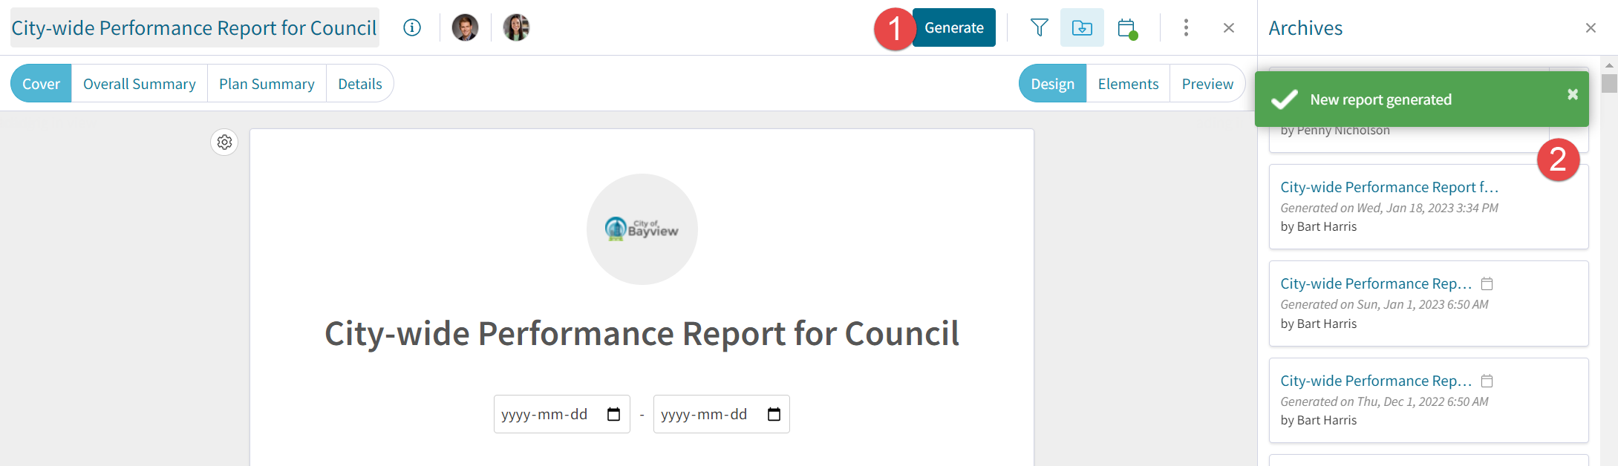
Task: Click the Generate button
Action: (x=954, y=27)
